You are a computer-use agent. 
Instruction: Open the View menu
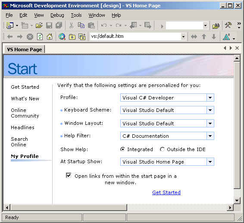[x=39, y=15]
